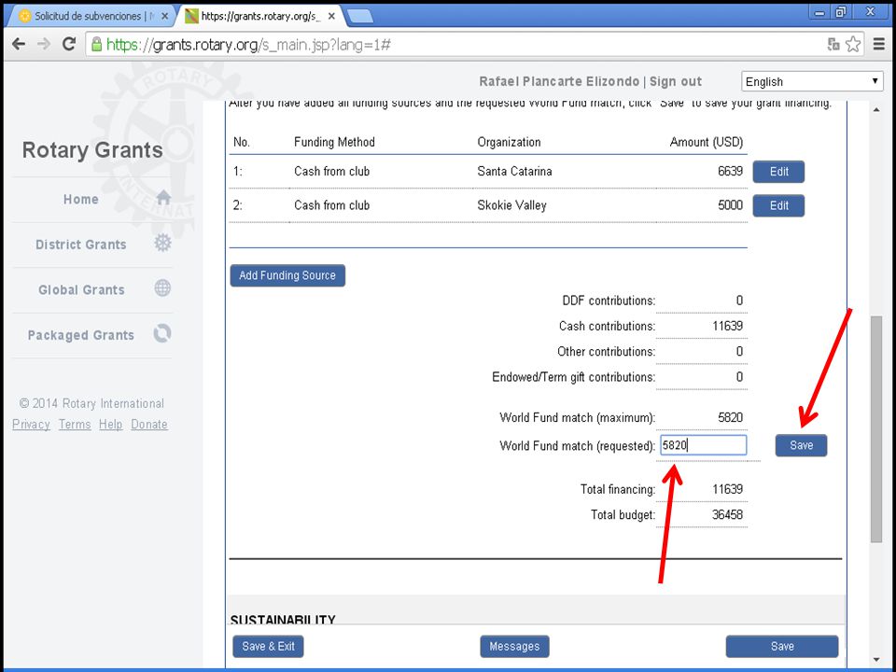Click the 5000 amount cell
Image resolution: width=896 pixels, height=672 pixels.
point(730,205)
